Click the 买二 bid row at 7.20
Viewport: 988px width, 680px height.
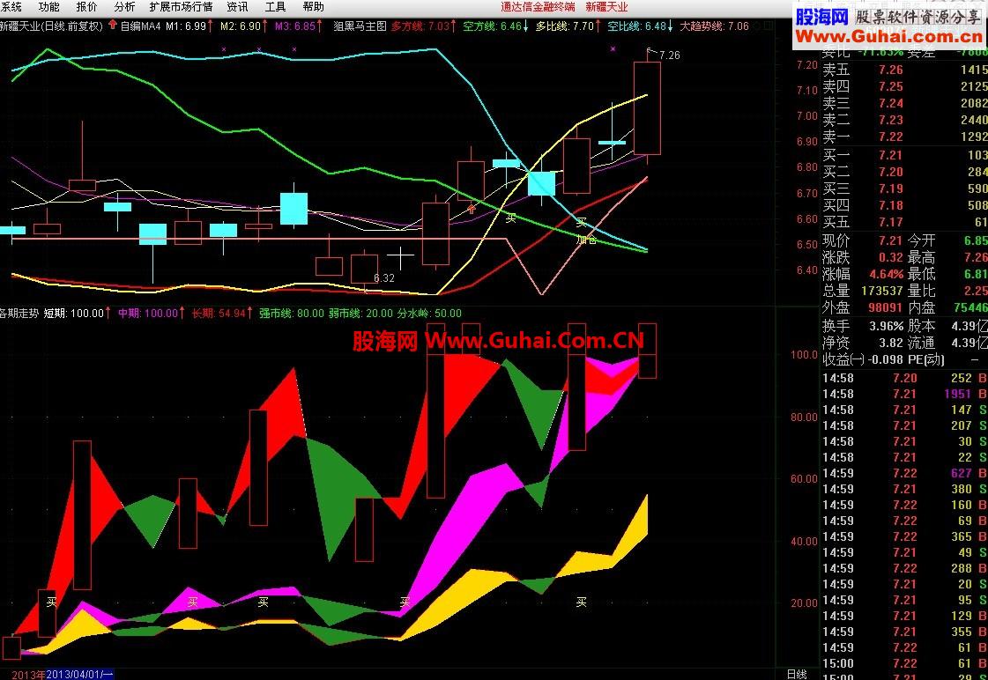[x=903, y=172]
